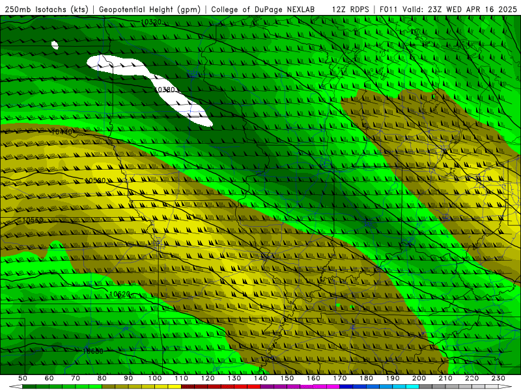This screenshot has height=390, width=521.
Task: Click the 100 value on the color scale
Action: tap(155, 378)
